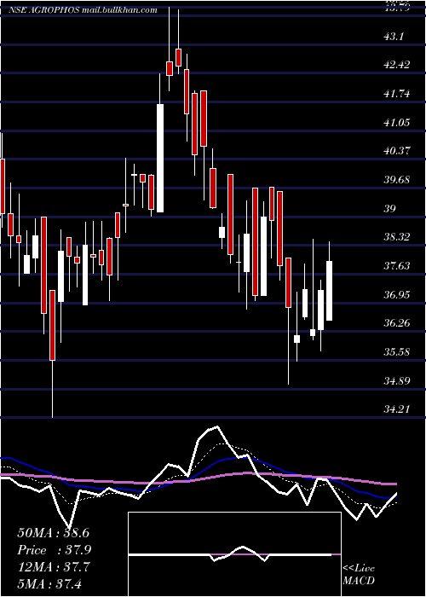Image resolution: width=426 pixels, height=597 pixels.
Task: Select the 37.63 price axis label
Action: [x=397, y=266]
